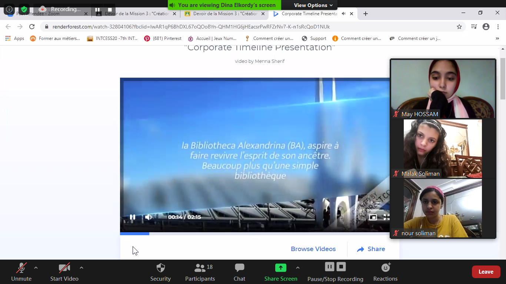Open Zoom Security options
This screenshot has width=506, height=284.
click(x=160, y=272)
